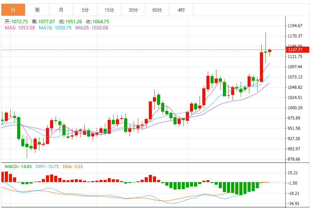Viewport: 311px width, 208px height.
Task: Click the MA20: 1030.08 indicator label
Action: [x=92, y=28]
